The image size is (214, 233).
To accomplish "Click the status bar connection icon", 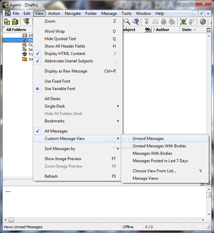I will [x=208, y=227].
